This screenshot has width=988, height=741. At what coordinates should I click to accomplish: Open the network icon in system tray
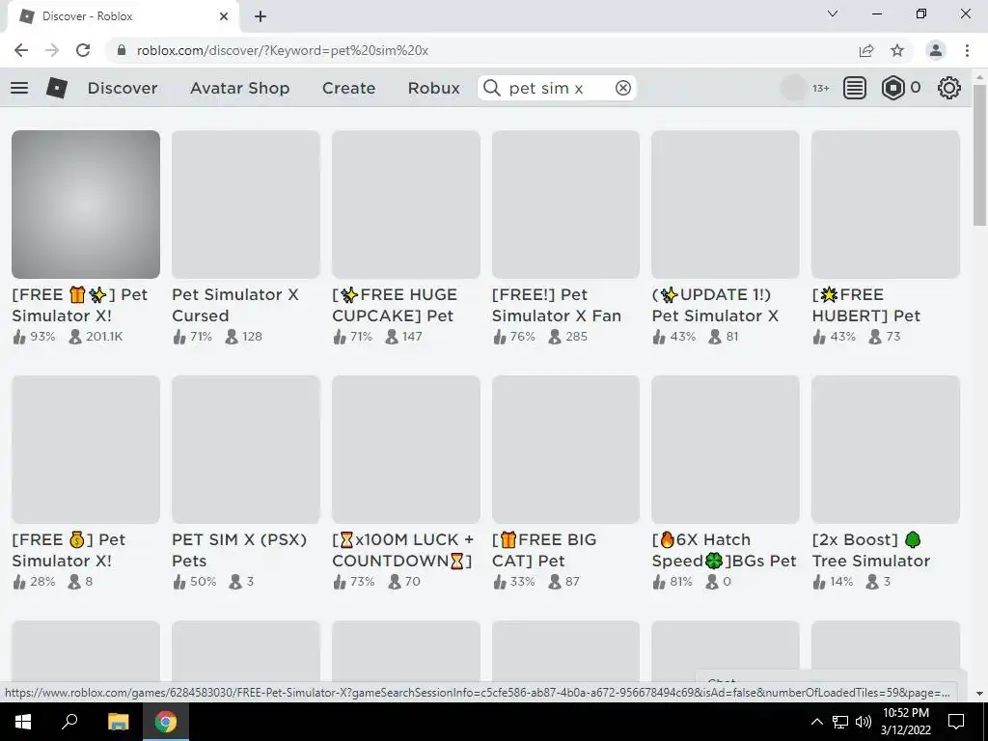point(840,722)
